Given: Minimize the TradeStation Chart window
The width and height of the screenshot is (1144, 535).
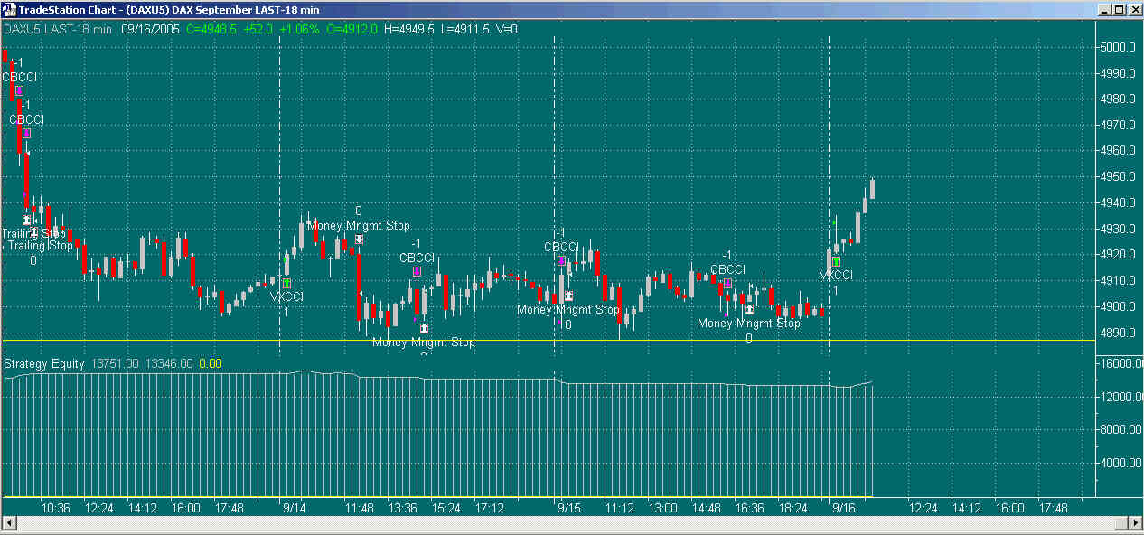Looking at the screenshot, I should (x=1105, y=10).
